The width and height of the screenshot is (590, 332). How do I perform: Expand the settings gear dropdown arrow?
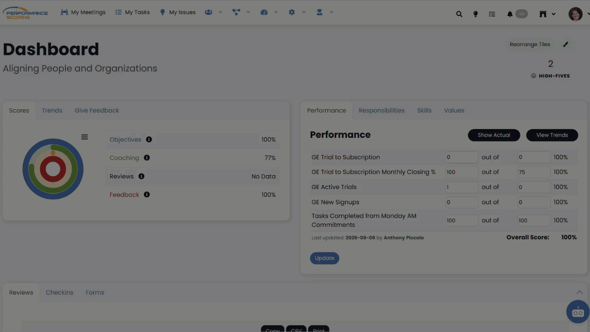pyautogui.click(x=303, y=12)
